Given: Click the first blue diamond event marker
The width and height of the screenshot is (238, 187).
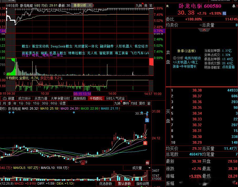Looking at the screenshot, I should [x=9, y=113].
